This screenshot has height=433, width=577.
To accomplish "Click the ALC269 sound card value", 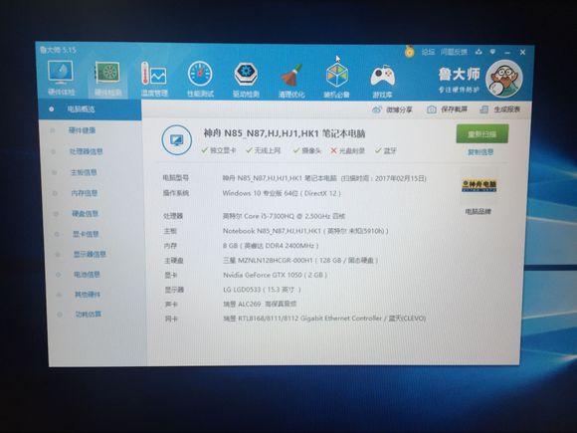I will tap(260, 305).
